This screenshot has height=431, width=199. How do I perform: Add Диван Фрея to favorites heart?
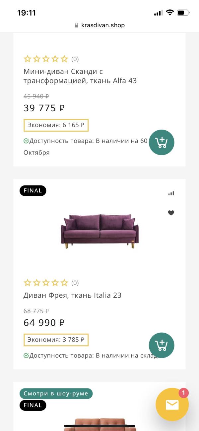point(171,213)
